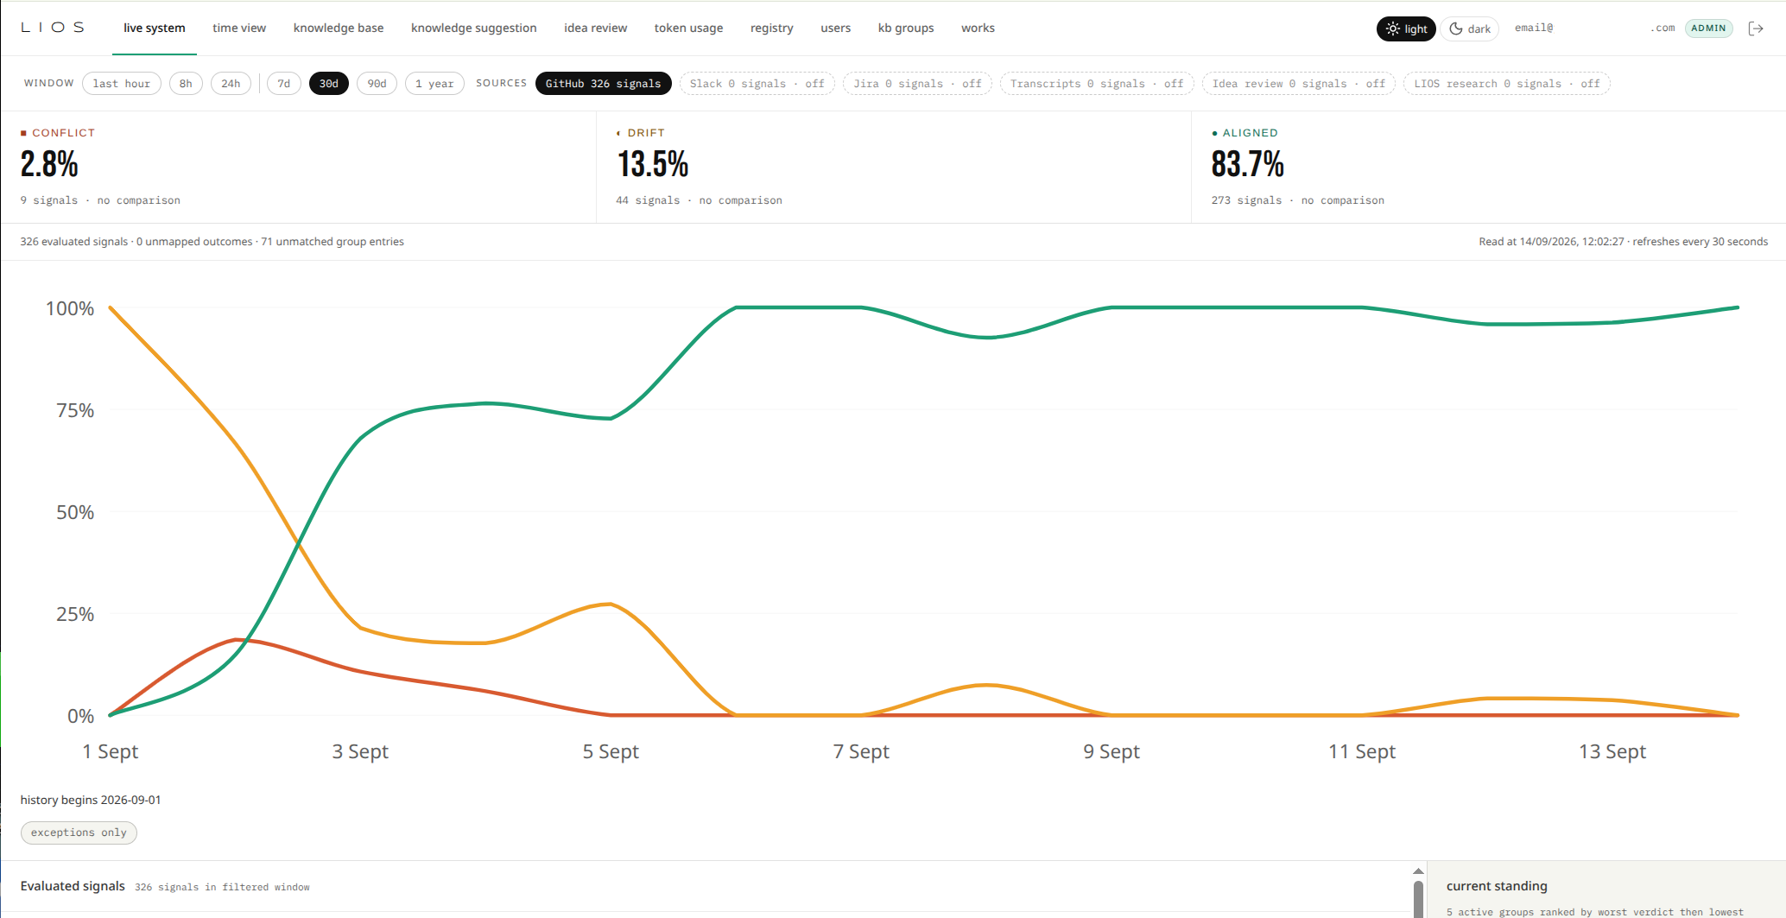Viewport: 1786px width, 918px height.
Task: Click the scrollbar up arrow
Action: (1418, 871)
